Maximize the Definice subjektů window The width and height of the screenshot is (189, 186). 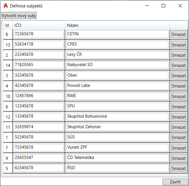click(x=163, y=6)
